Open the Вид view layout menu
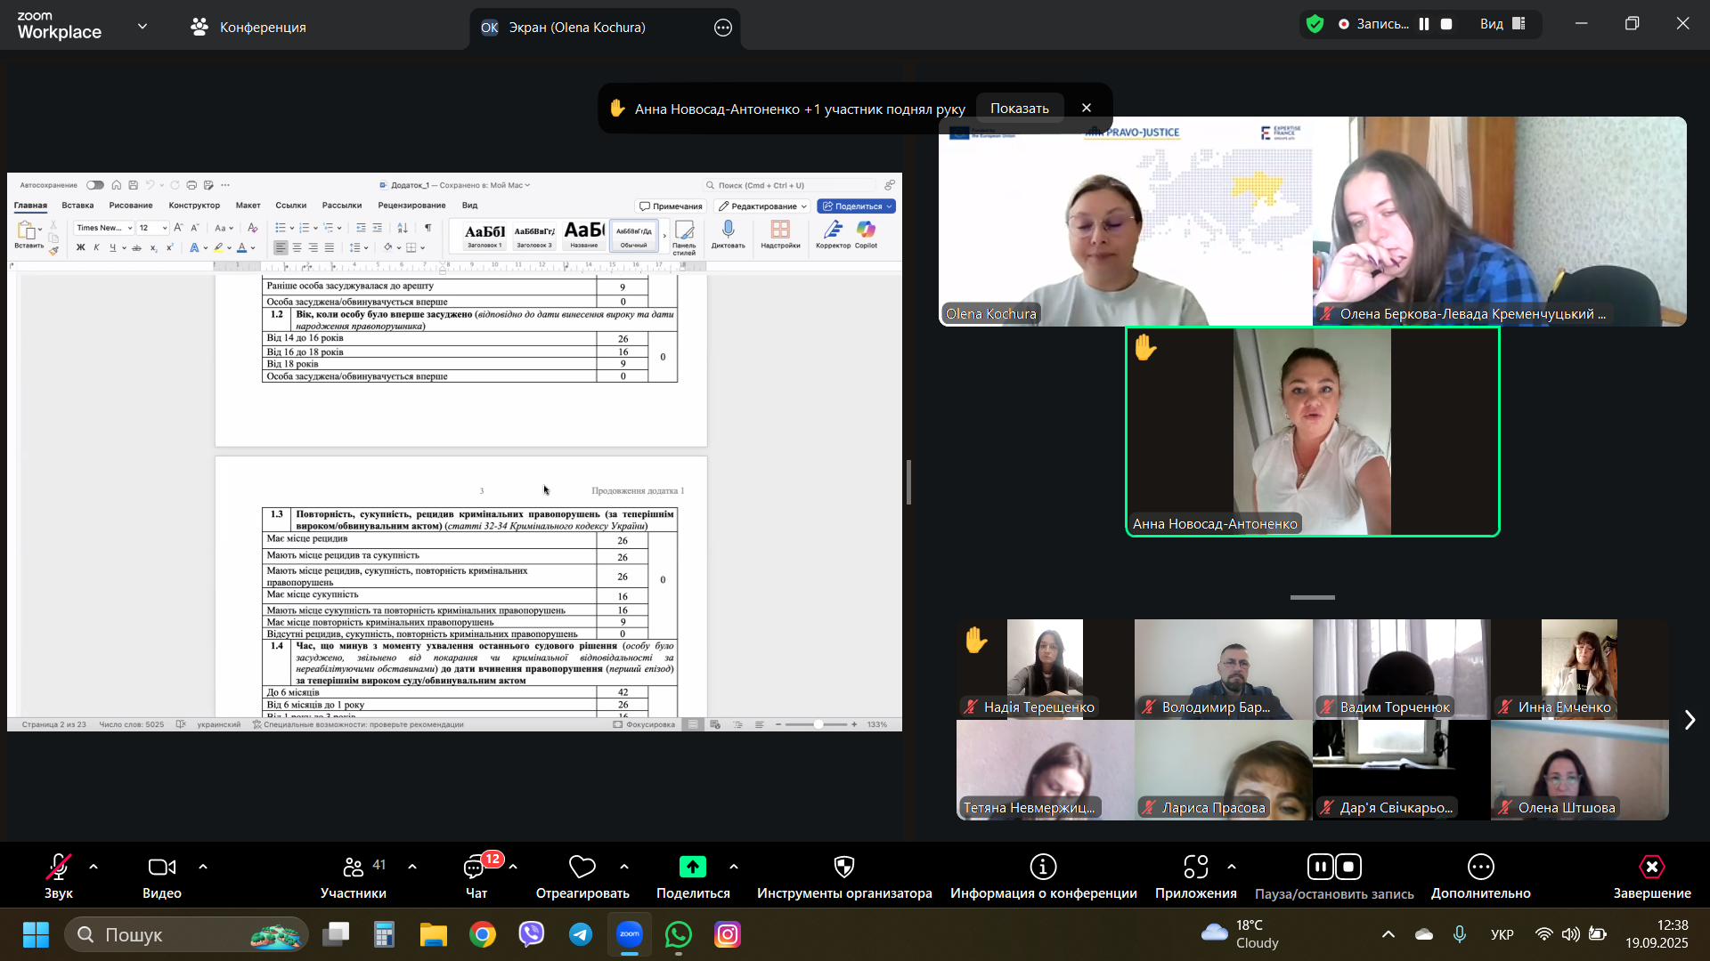The height and width of the screenshot is (961, 1710). click(x=1502, y=25)
